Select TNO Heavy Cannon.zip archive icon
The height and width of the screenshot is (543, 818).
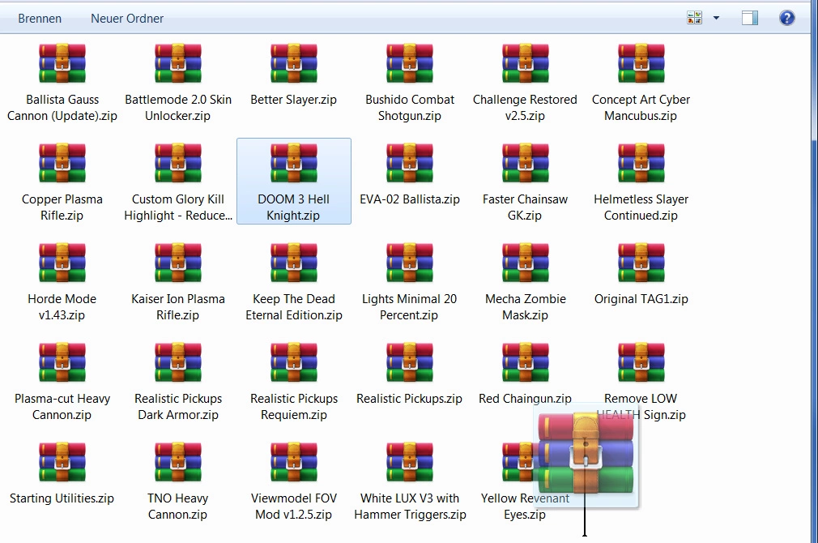178,463
